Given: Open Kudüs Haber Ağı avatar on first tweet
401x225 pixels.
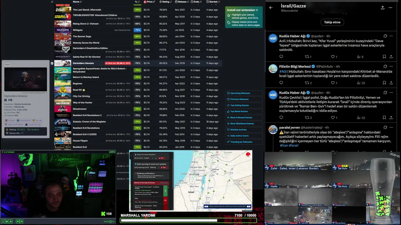Looking at the screenshot, I should (273, 38).
